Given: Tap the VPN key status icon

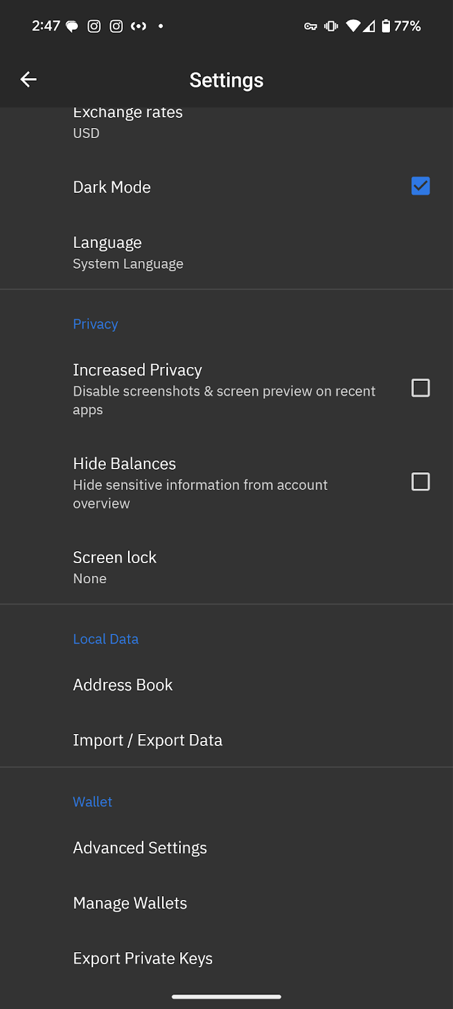Looking at the screenshot, I should pyautogui.click(x=311, y=26).
